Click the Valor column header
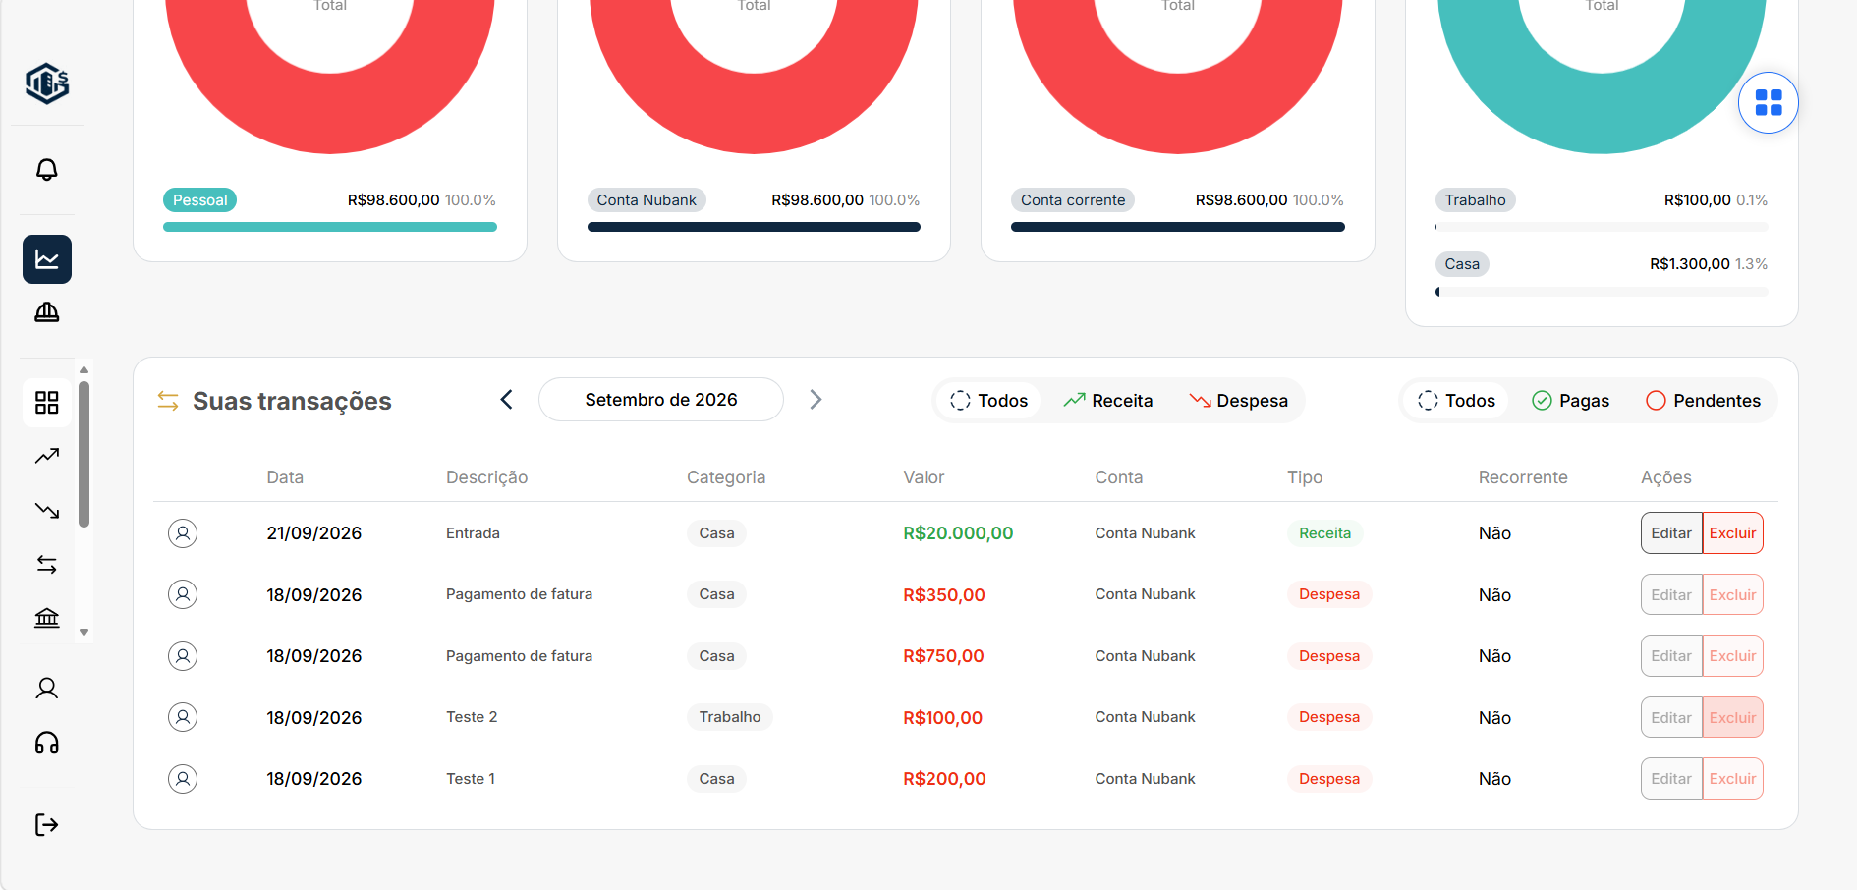1857x890 pixels. coord(924,477)
